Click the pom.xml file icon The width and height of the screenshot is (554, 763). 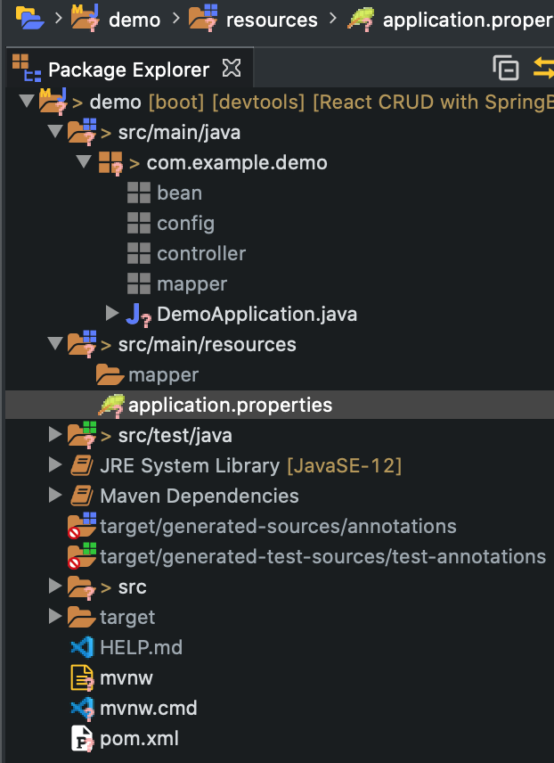[82, 739]
